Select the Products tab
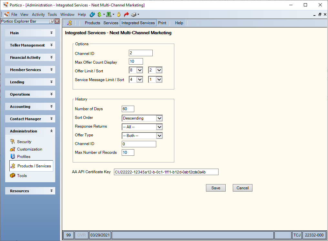The image size is (328, 241). pyautogui.click(x=92, y=23)
